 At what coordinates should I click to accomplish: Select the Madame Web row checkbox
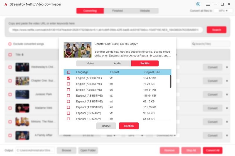(10, 108)
